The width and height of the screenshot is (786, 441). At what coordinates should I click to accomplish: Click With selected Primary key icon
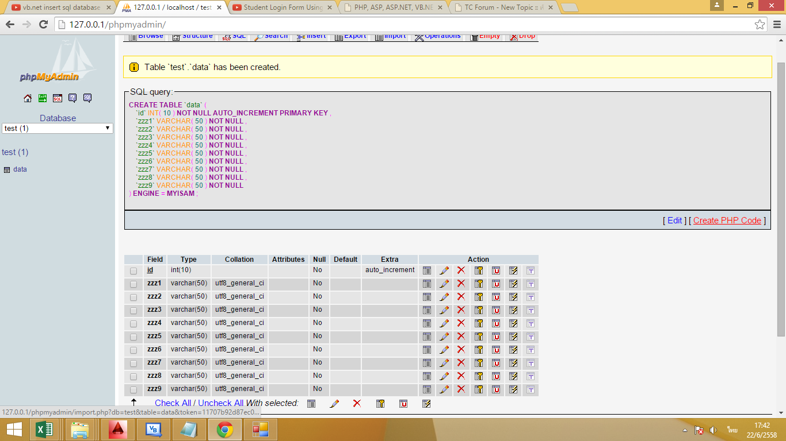[x=380, y=404]
